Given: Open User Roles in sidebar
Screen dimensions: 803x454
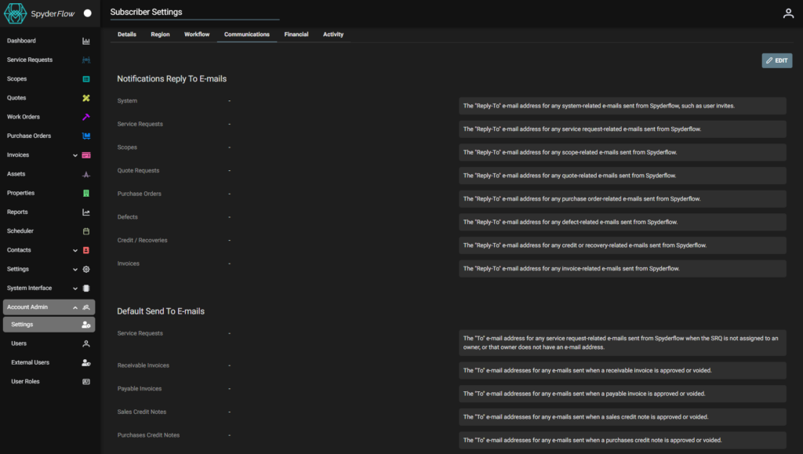Looking at the screenshot, I should click(x=25, y=382).
